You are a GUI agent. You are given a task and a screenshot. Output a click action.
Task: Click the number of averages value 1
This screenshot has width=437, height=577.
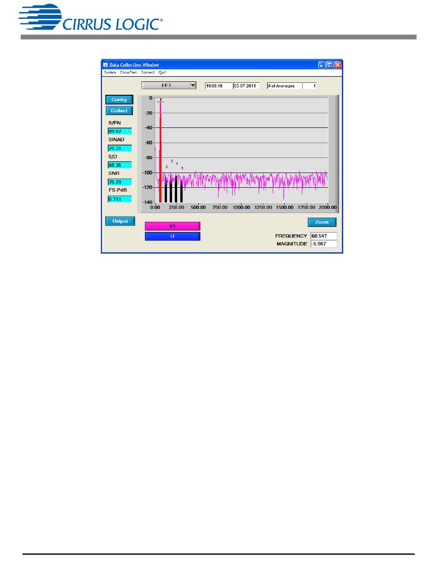point(310,86)
